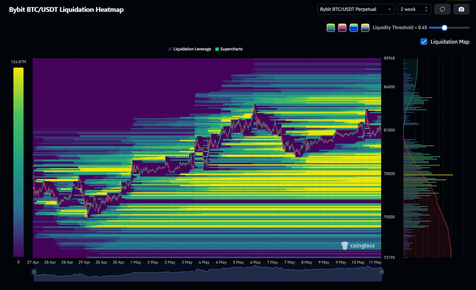The height and width of the screenshot is (290, 476).
Task: Click the right handle of the timeline zoom bar
Action: pos(382,272)
